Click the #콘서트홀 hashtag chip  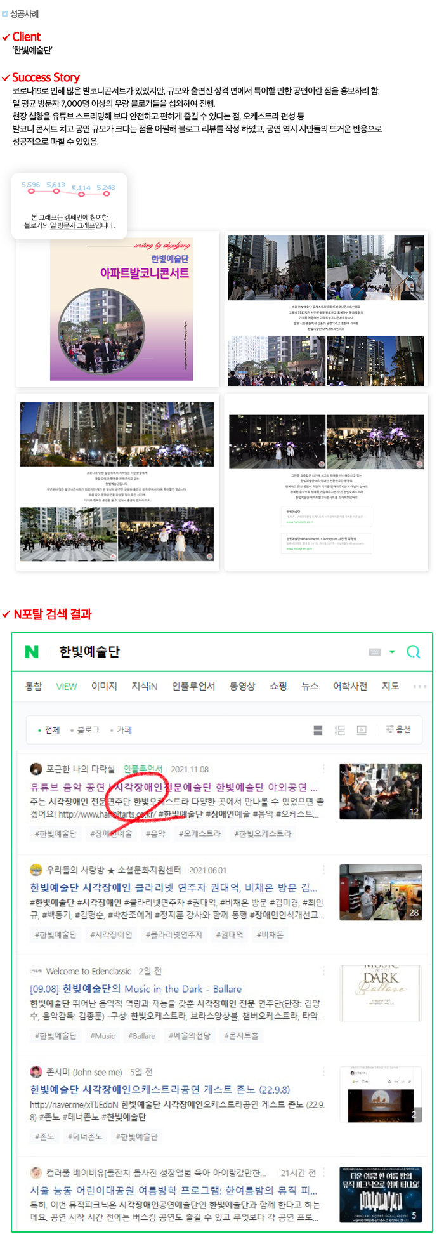point(242,1036)
